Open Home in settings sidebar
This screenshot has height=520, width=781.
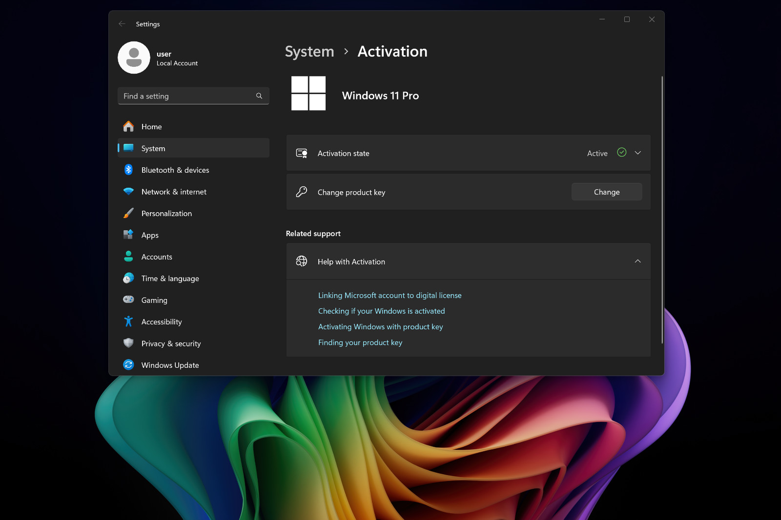click(x=193, y=126)
